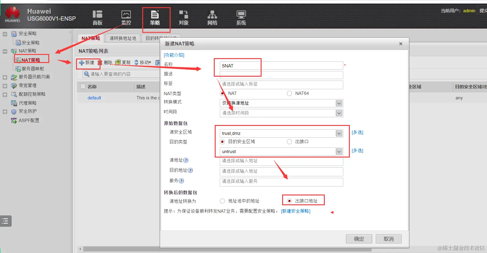This screenshot has height=253, width=487.
Task: Select the NAT type radio button
Action: [x=222, y=93]
